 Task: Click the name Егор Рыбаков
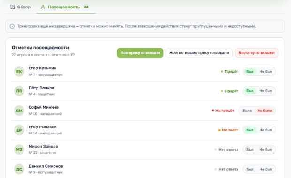pos(43,127)
